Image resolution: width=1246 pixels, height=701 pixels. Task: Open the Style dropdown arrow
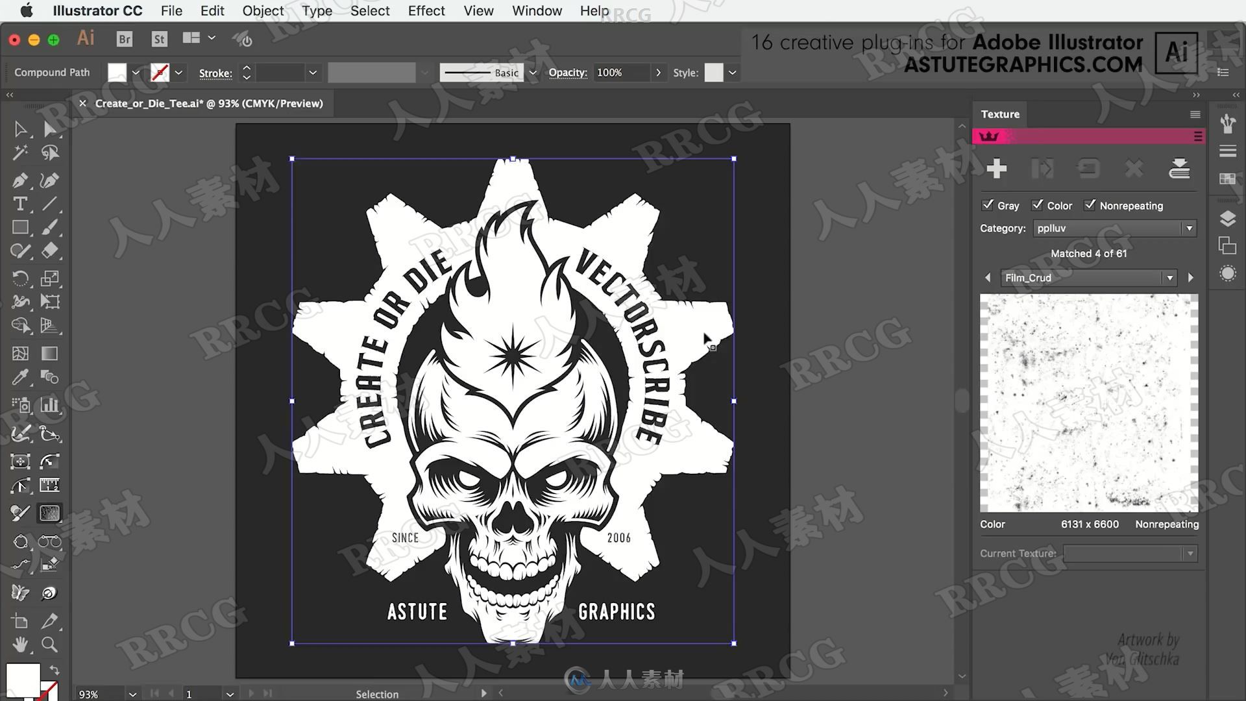pyautogui.click(x=732, y=73)
